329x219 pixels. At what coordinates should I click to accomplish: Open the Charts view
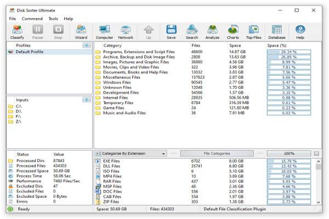point(233,32)
